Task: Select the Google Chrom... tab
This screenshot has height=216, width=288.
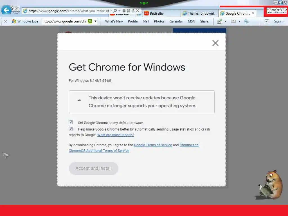Action: [x=237, y=13]
